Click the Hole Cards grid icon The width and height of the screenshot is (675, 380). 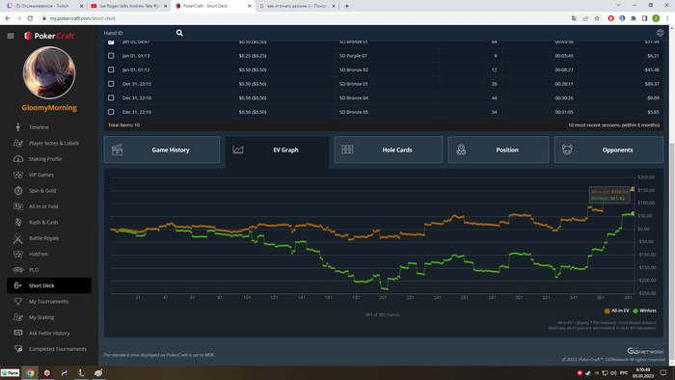tap(347, 149)
